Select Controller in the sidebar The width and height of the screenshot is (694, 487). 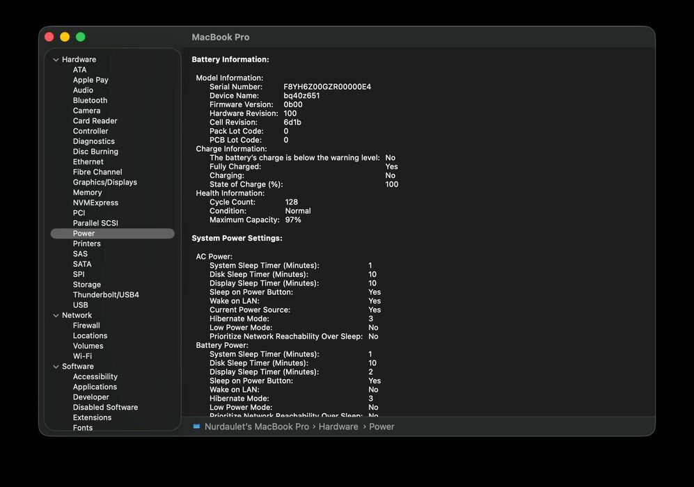click(90, 131)
